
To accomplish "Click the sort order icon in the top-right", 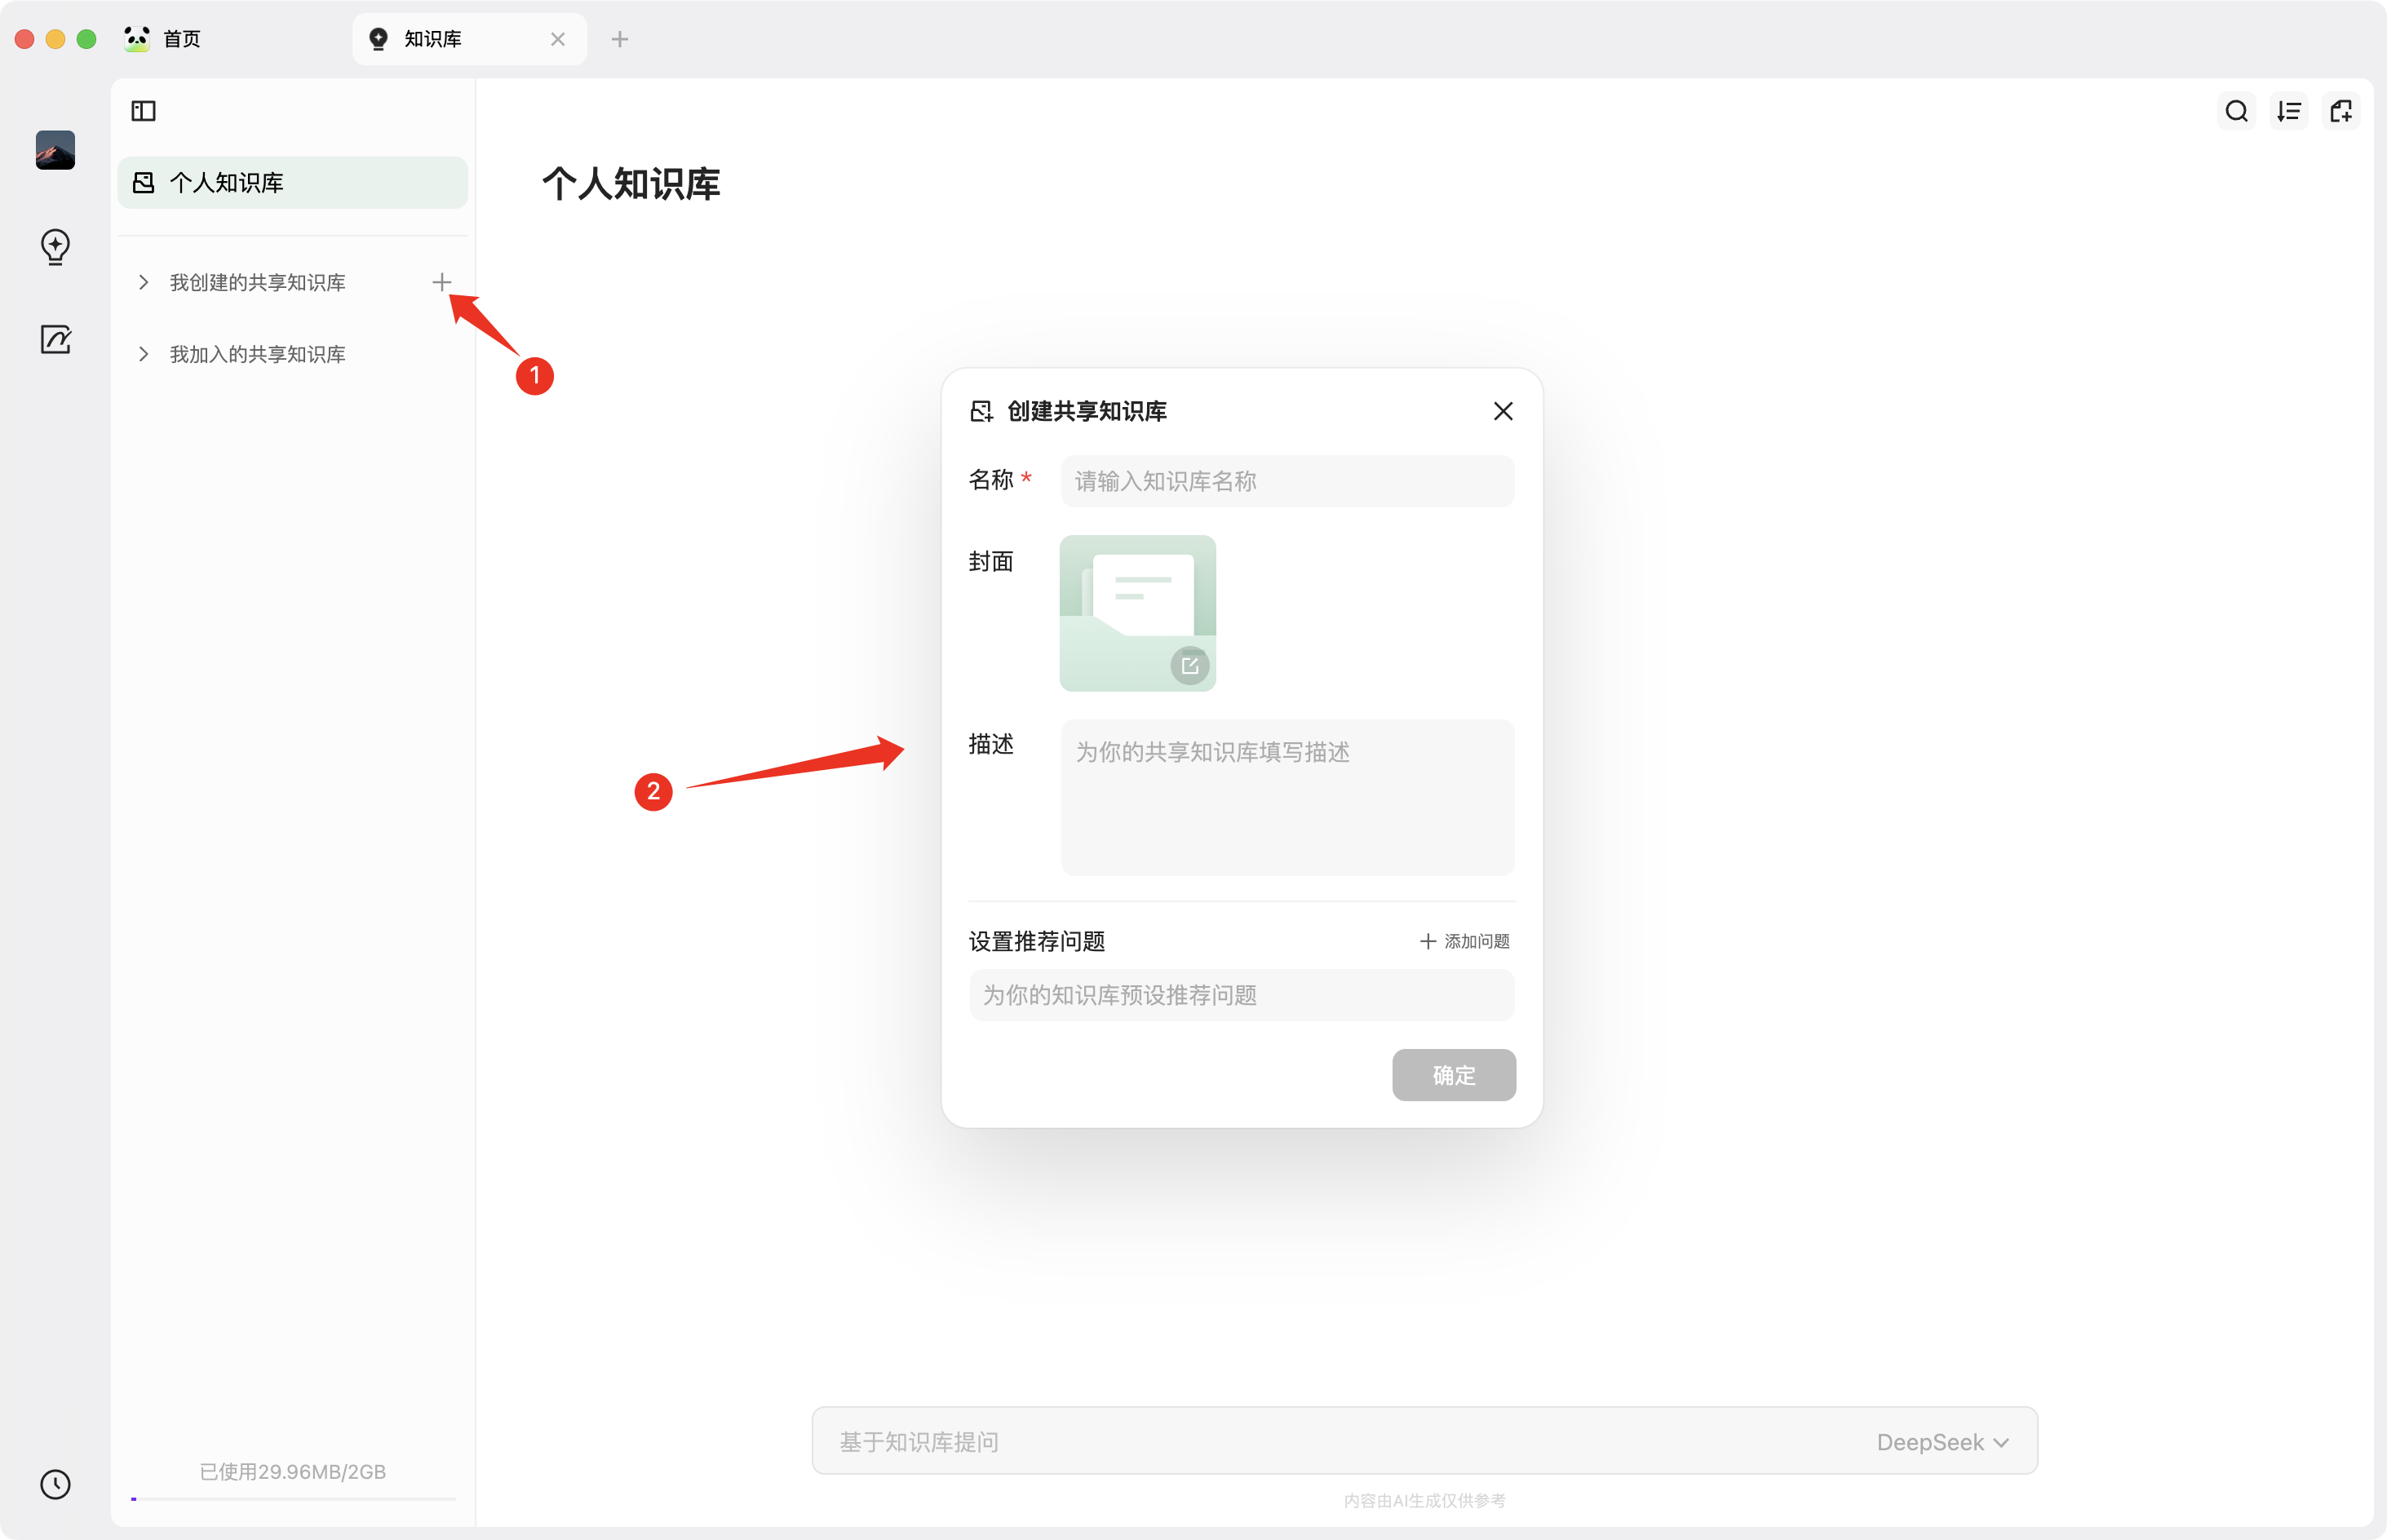I will (2289, 110).
